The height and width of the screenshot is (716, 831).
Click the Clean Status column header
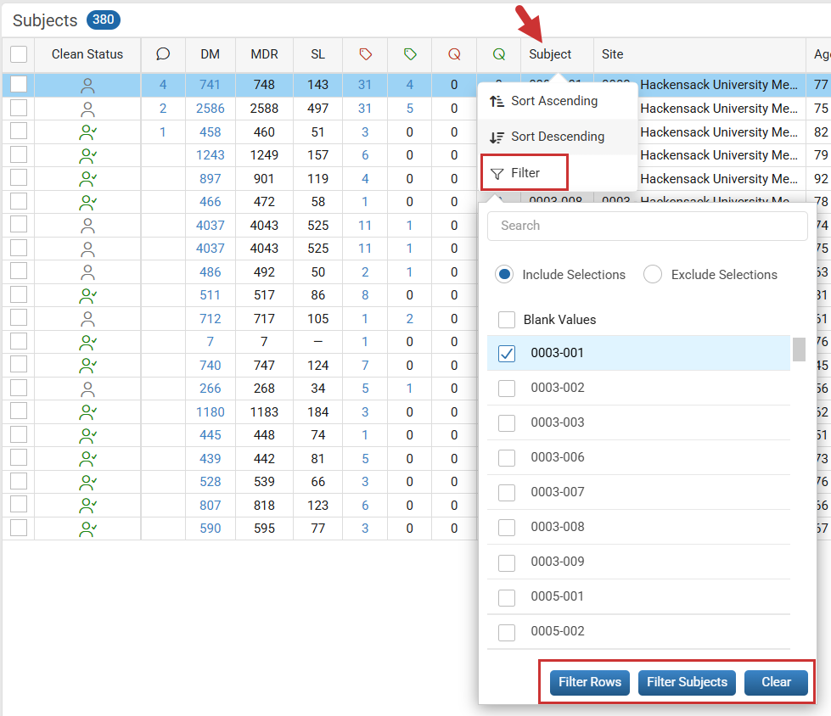click(x=87, y=54)
